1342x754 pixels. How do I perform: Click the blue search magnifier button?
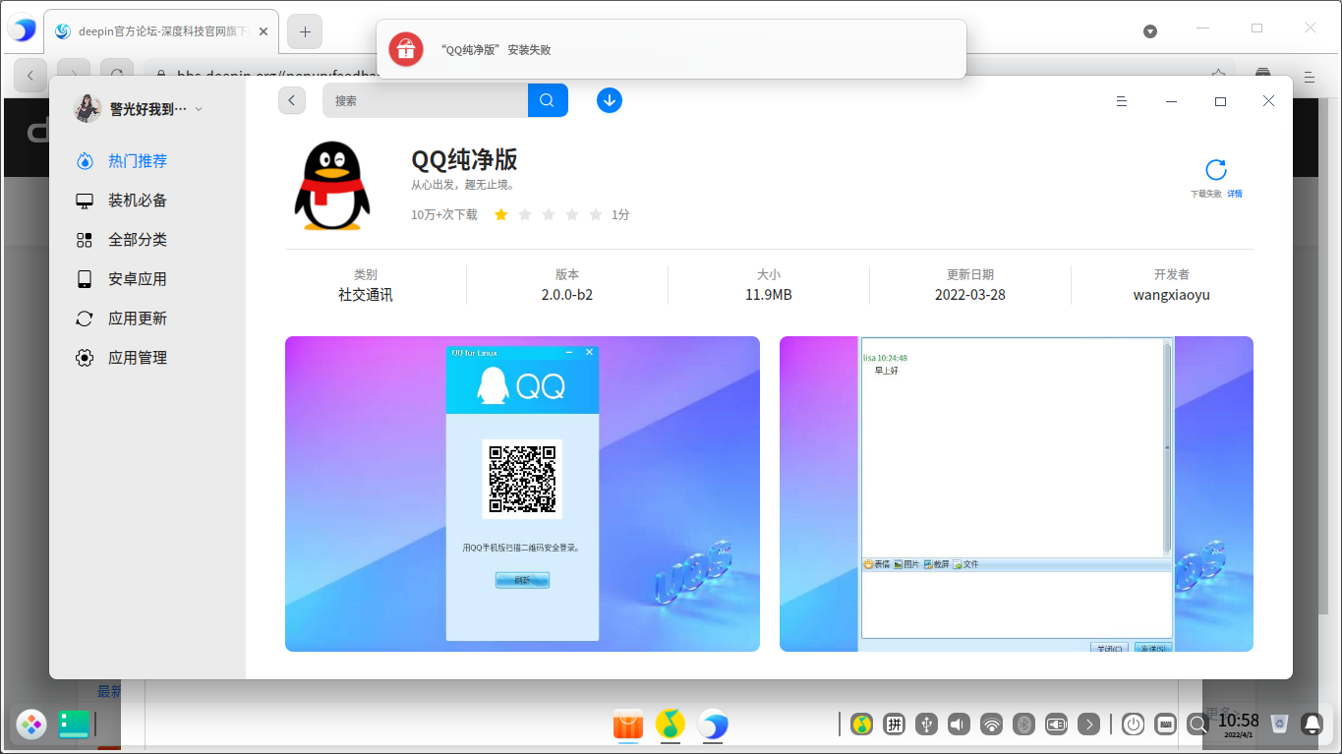[x=548, y=100]
